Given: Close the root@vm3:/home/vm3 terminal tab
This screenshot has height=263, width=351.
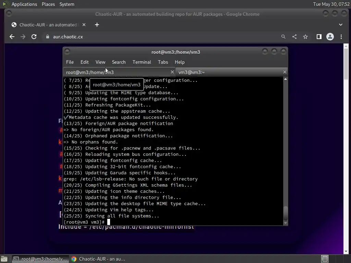Looking at the screenshot, I should pyautogui.click(x=172, y=72).
